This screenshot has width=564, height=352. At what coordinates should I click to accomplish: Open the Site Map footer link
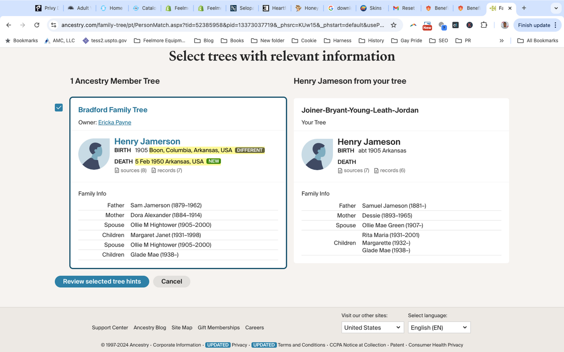coord(182,327)
